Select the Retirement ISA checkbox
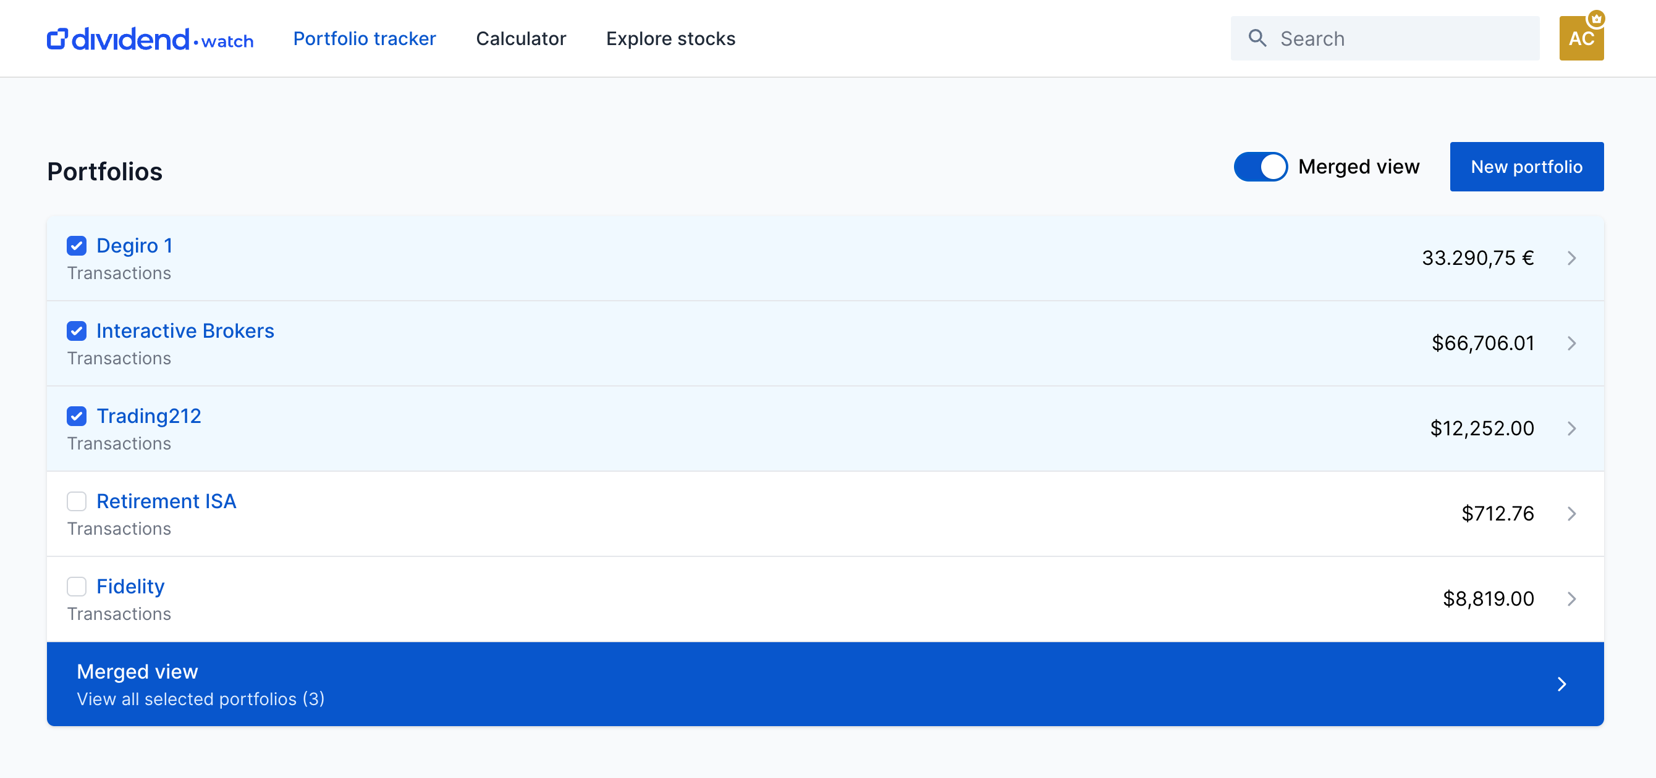The height and width of the screenshot is (778, 1656). click(x=77, y=501)
